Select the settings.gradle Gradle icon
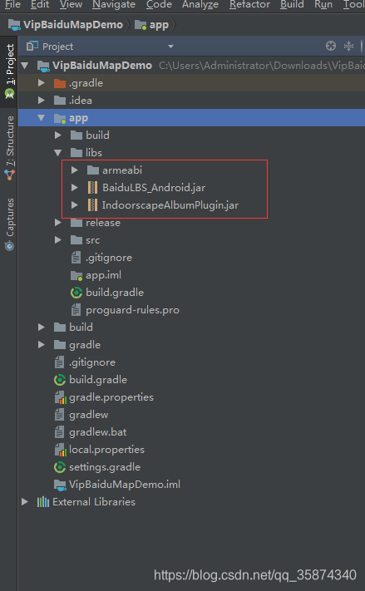The width and height of the screenshot is (365, 591). pyautogui.click(x=60, y=467)
